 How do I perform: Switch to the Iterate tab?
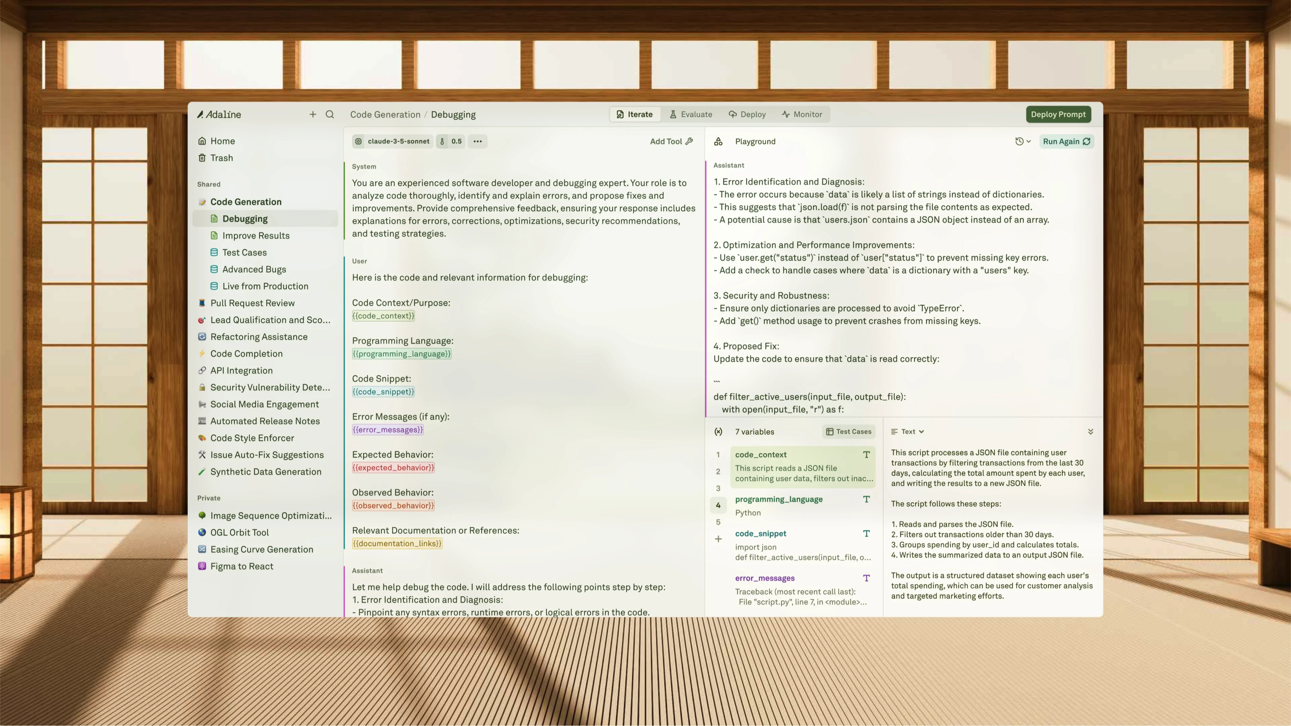634,114
